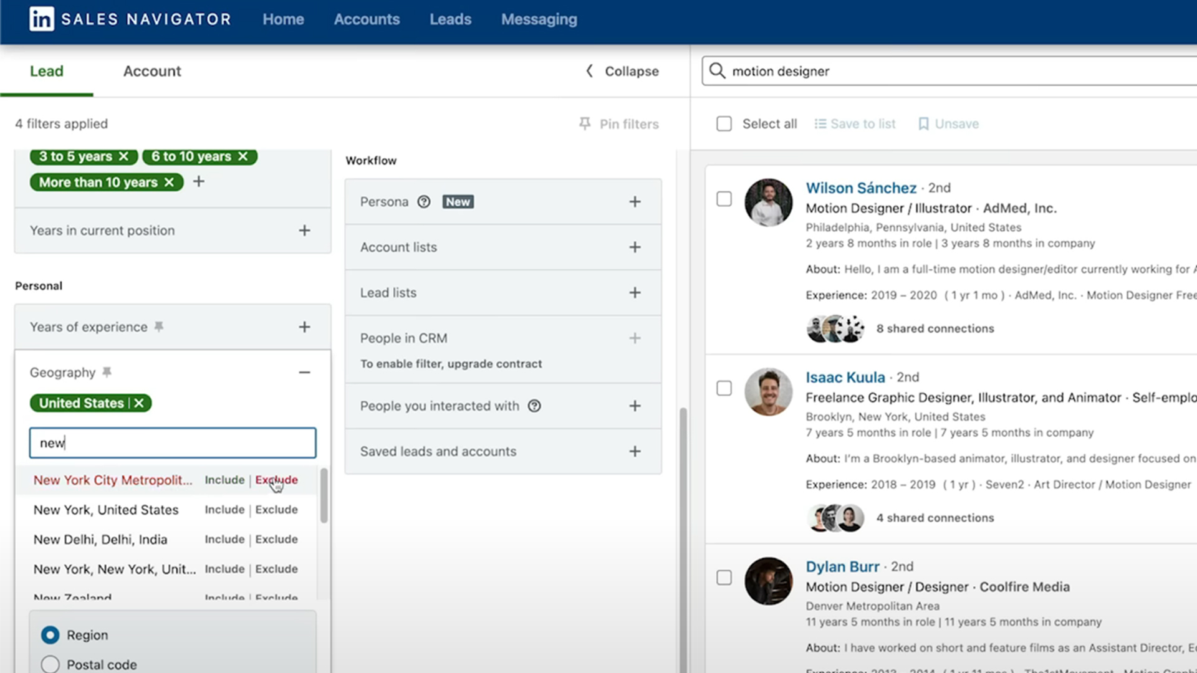Viewport: 1197px width, 673px height.
Task: Expand the Persona filter
Action: [x=635, y=202]
